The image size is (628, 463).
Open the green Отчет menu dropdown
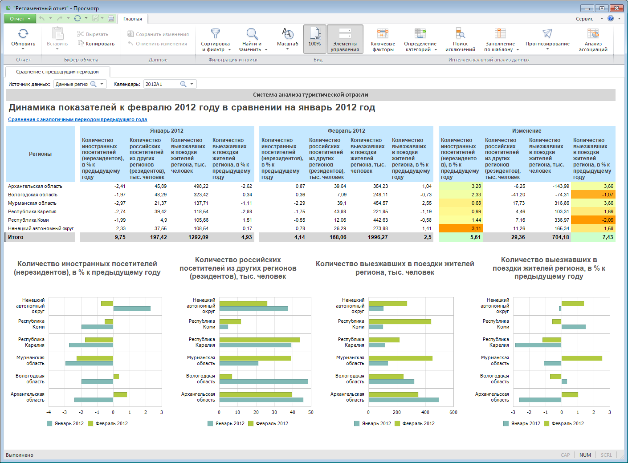(20, 19)
